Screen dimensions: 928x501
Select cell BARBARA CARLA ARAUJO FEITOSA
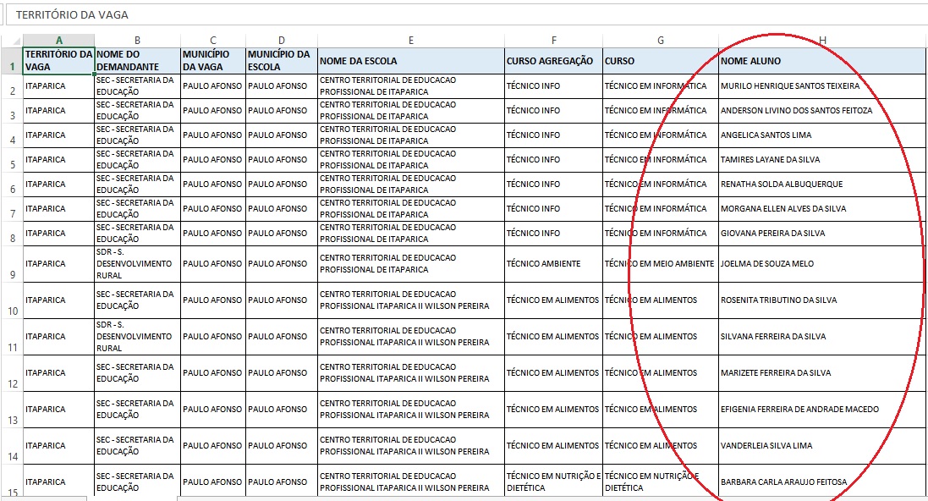821,482
